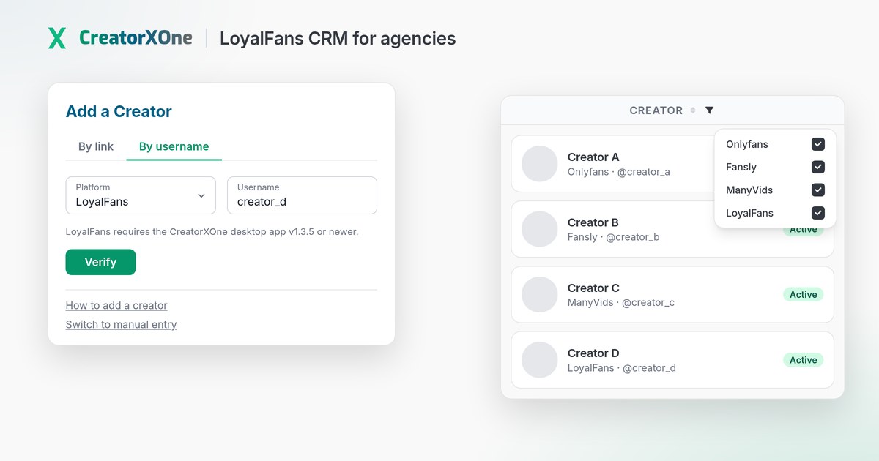Click Creator B's avatar placeholder
The width and height of the screenshot is (879, 461).
coord(540,229)
